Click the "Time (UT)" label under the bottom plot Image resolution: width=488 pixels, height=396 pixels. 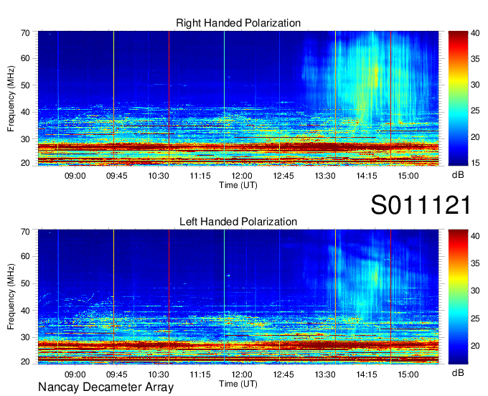238,384
